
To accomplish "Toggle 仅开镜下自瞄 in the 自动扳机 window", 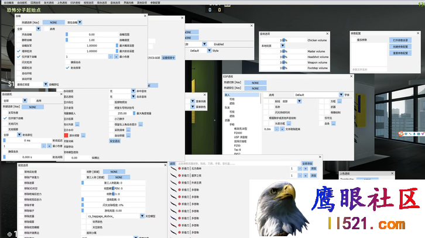I will [x=5, y=118].
